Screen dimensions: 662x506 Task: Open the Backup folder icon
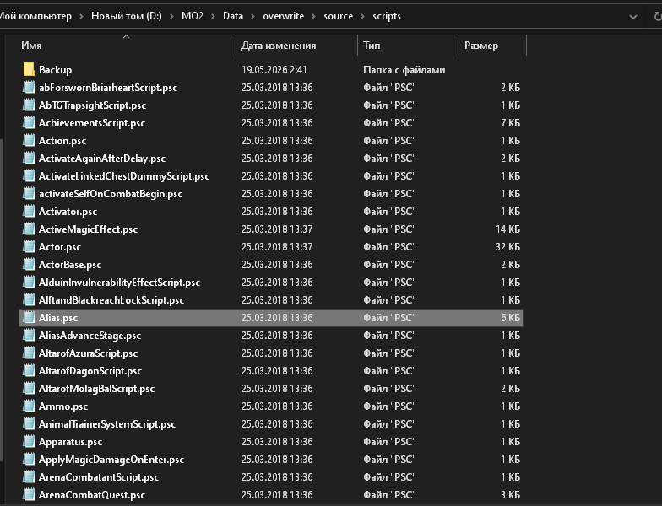point(29,69)
